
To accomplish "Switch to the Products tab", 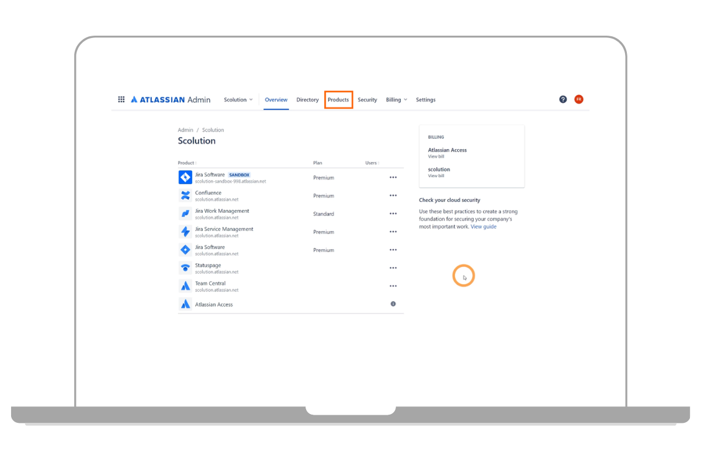I will click(338, 100).
